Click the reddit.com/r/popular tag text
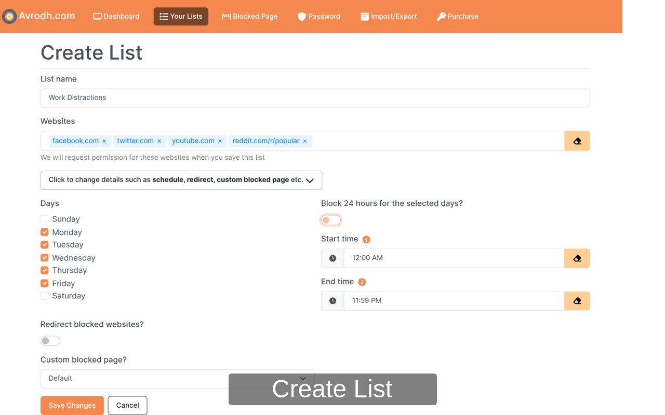This screenshot has height=415, width=665. pos(266,141)
